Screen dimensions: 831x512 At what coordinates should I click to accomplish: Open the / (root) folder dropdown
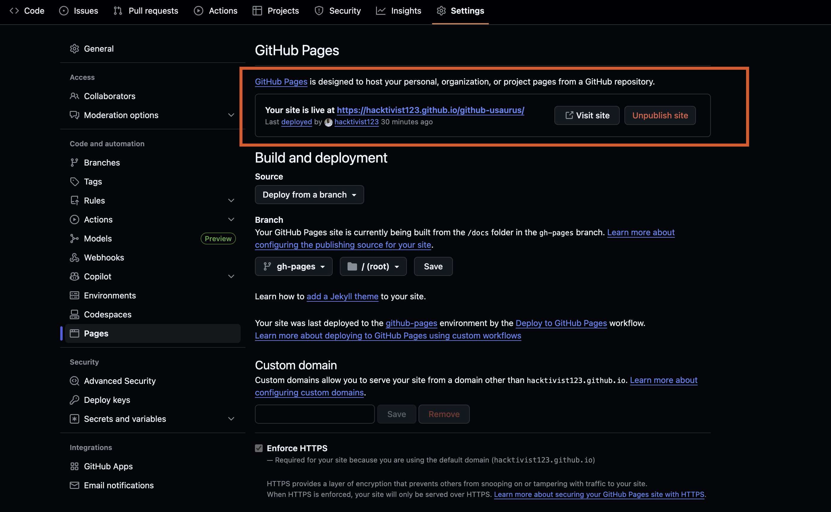click(373, 266)
